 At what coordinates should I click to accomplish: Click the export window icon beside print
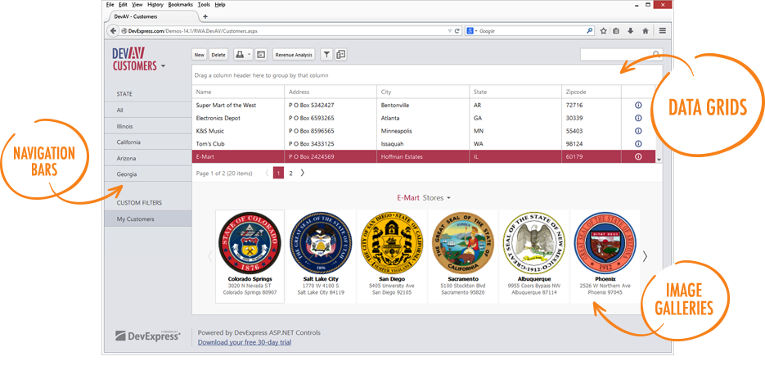click(x=262, y=55)
